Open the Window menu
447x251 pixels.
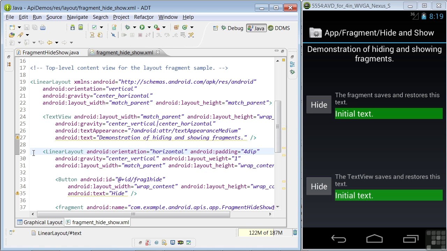(x=168, y=17)
